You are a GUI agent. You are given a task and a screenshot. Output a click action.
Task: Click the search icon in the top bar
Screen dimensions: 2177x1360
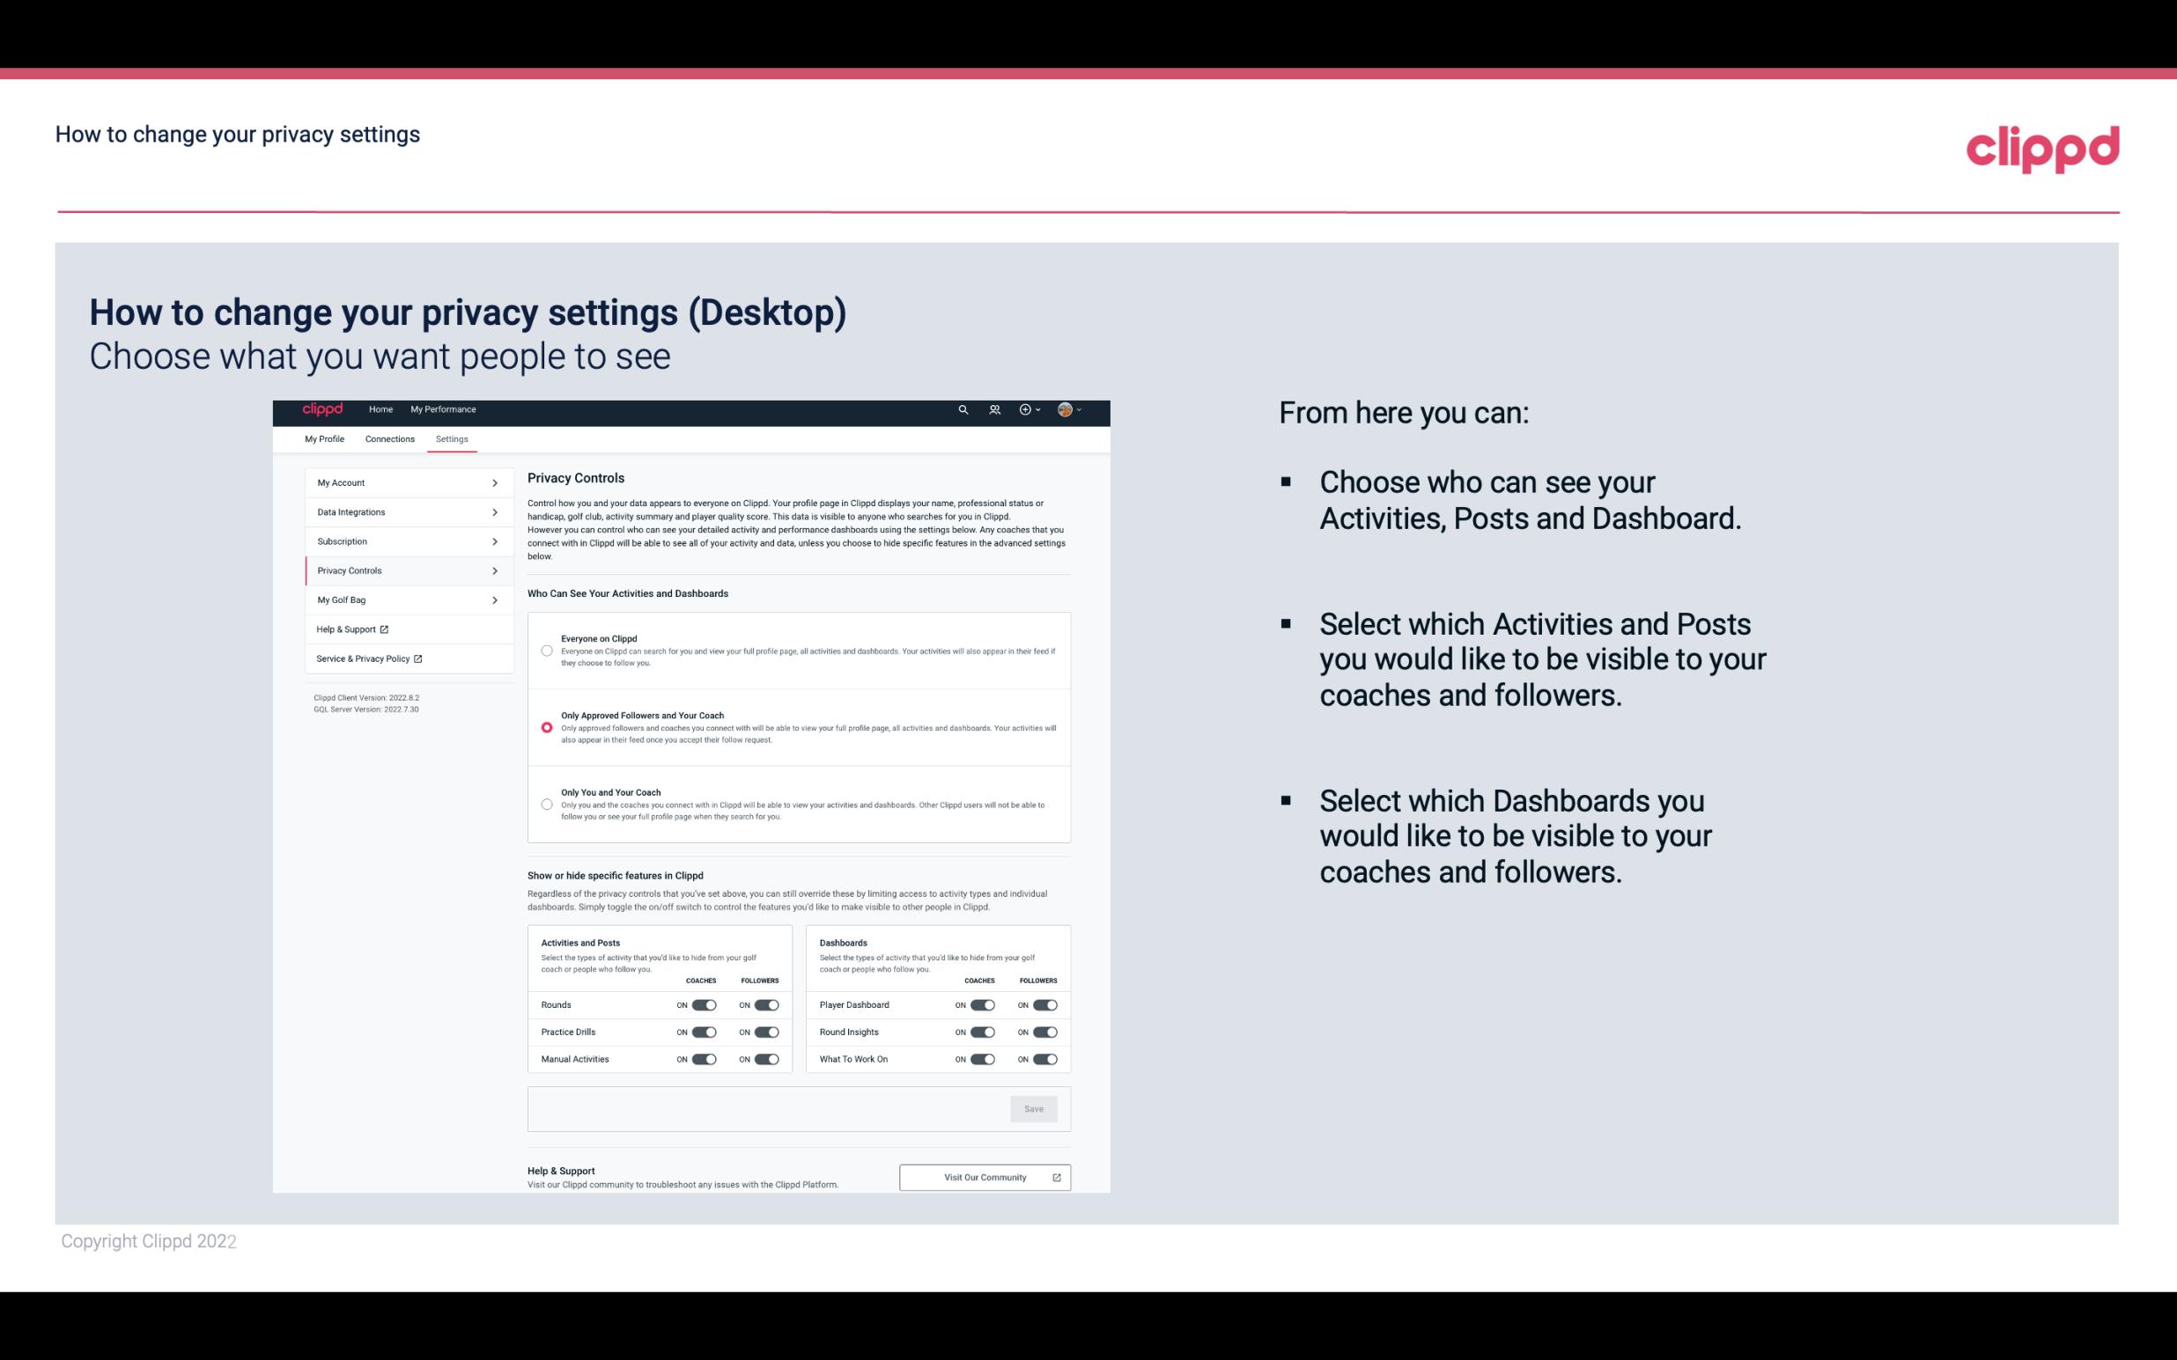coord(963,409)
